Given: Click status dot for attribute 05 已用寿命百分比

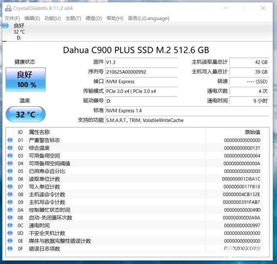Looking at the screenshot, I should coord(10,171).
